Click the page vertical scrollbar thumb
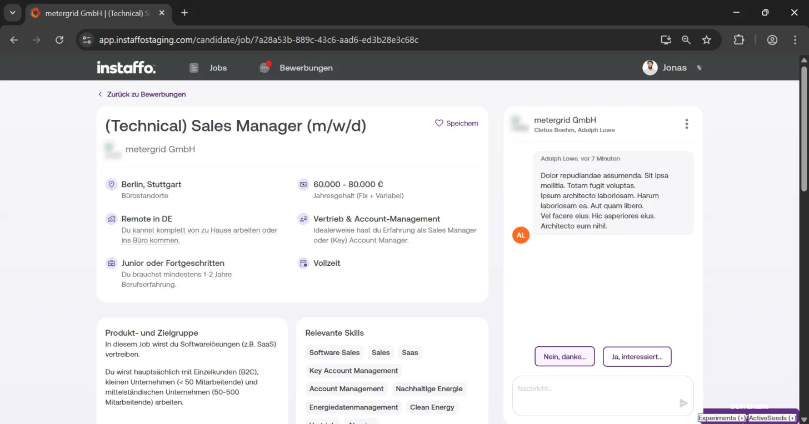809x424 pixels. click(x=804, y=129)
